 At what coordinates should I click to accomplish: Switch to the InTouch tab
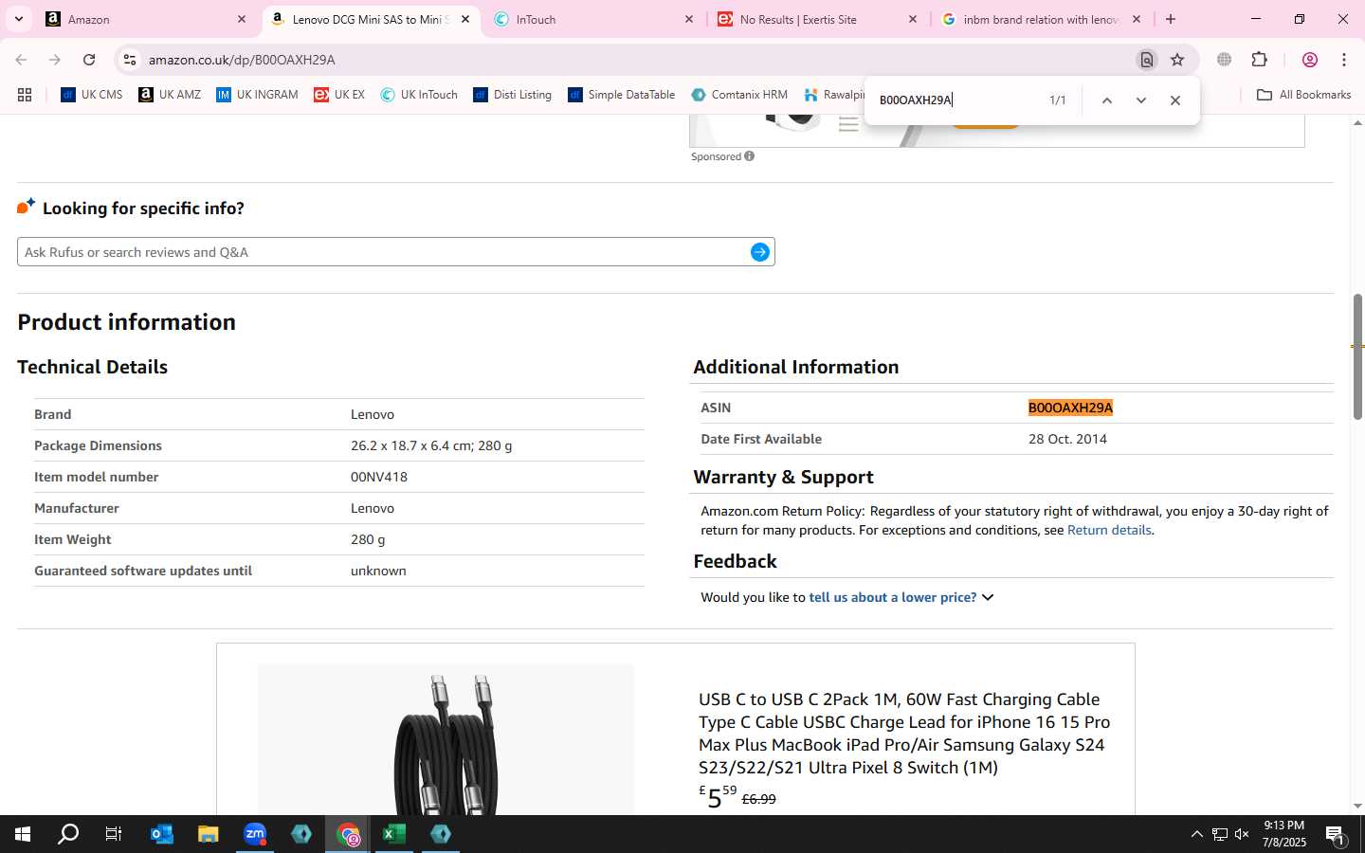tap(594, 19)
